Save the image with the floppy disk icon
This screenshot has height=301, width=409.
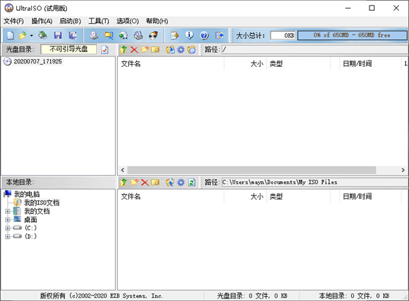coord(58,35)
